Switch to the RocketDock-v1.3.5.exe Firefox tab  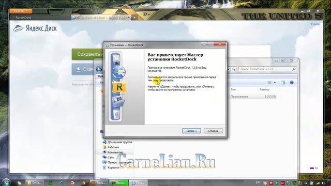[x=101, y=18]
